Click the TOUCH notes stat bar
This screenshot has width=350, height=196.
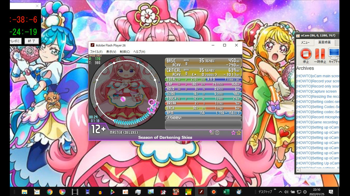pyautogui.click(x=203, y=98)
